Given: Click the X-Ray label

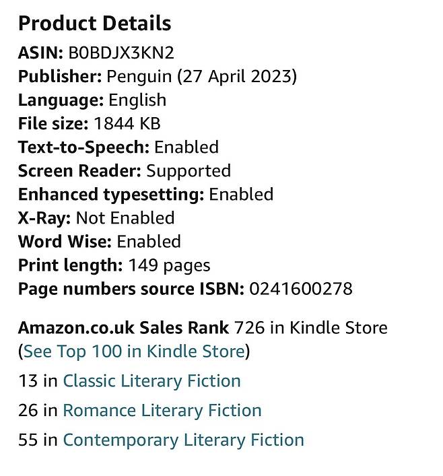Looking at the screenshot, I should tap(44, 218).
